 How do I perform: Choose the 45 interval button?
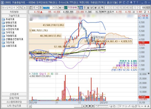[127, 8]
